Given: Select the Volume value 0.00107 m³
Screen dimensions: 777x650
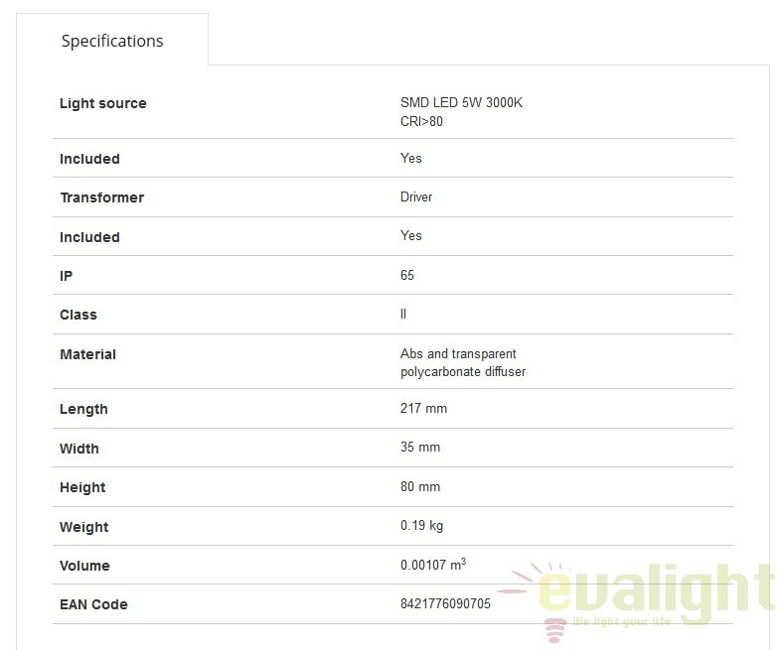Looking at the screenshot, I should click(x=433, y=565).
